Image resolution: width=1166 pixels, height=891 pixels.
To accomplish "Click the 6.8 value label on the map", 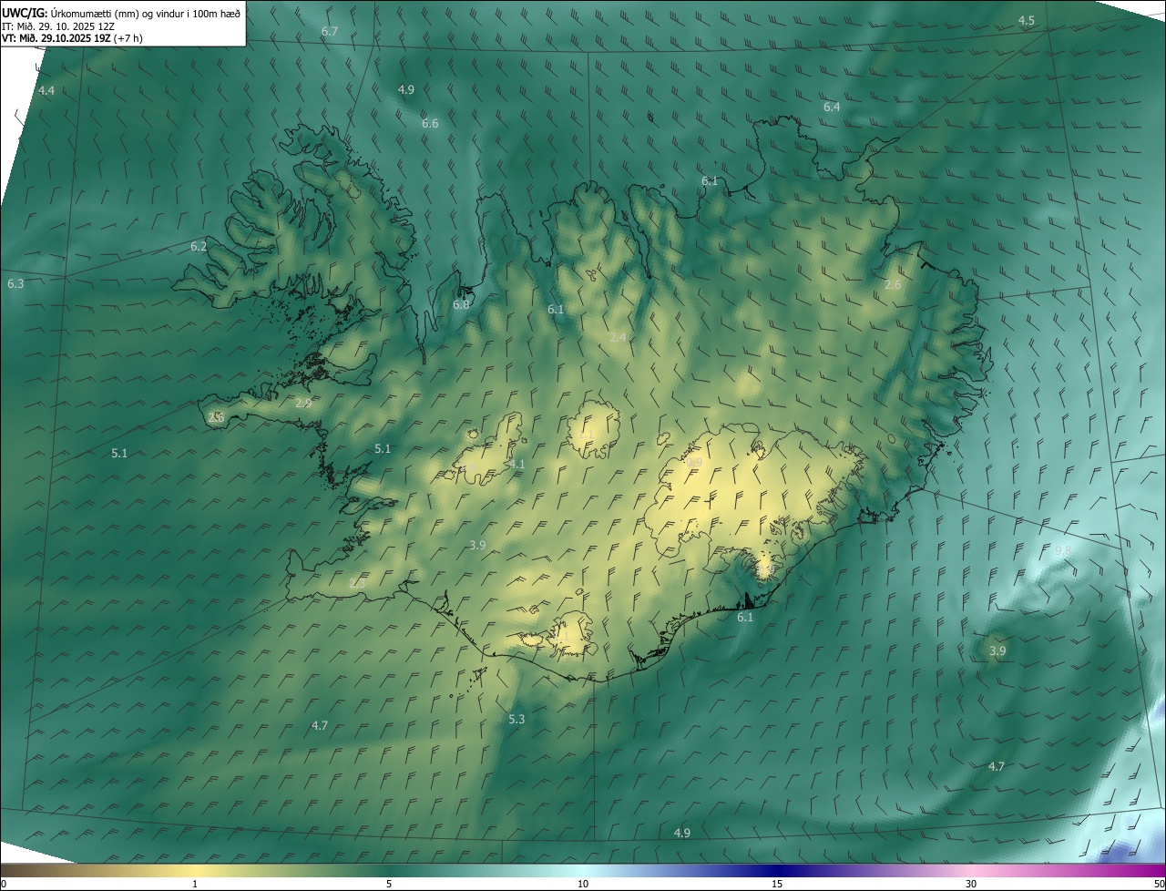I will point(461,304).
